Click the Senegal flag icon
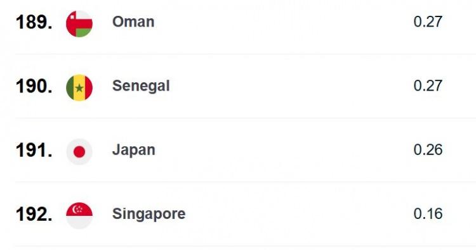The height and width of the screenshot is (250, 476). 79,87
